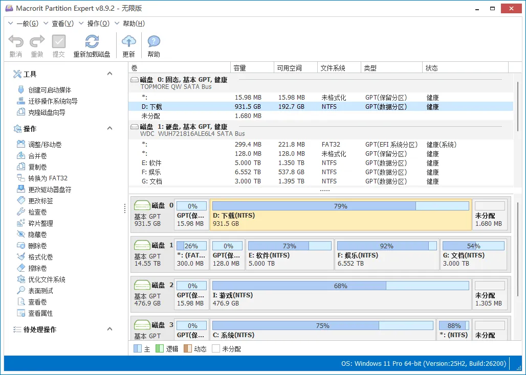Collapse the 工具 section chevron
The height and width of the screenshot is (375, 526).
tap(109, 74)
